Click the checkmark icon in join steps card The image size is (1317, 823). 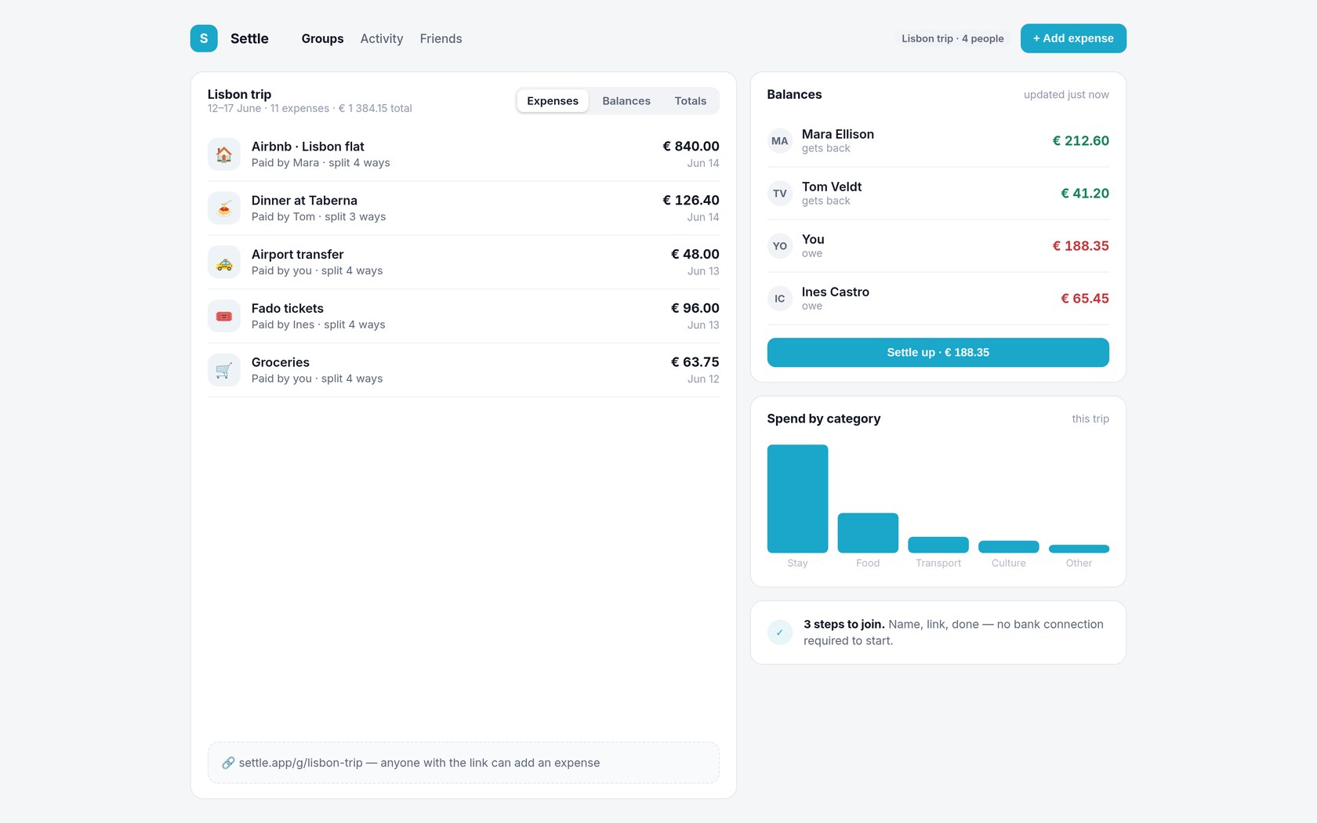click(x=780, y=633)
